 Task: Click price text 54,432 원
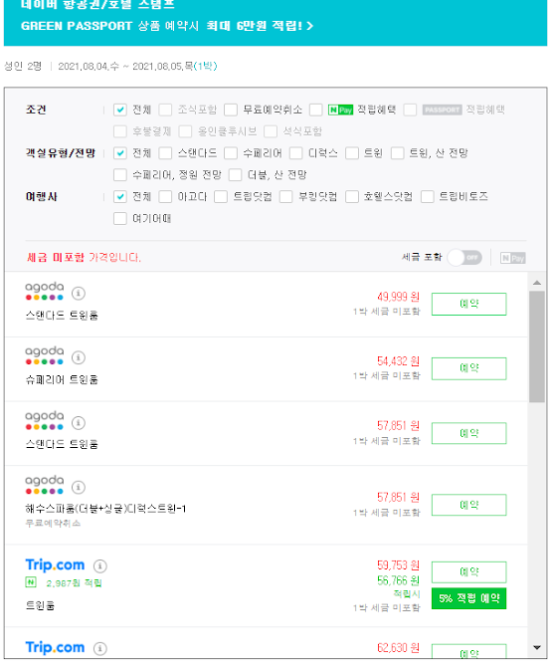pos(399,361)
